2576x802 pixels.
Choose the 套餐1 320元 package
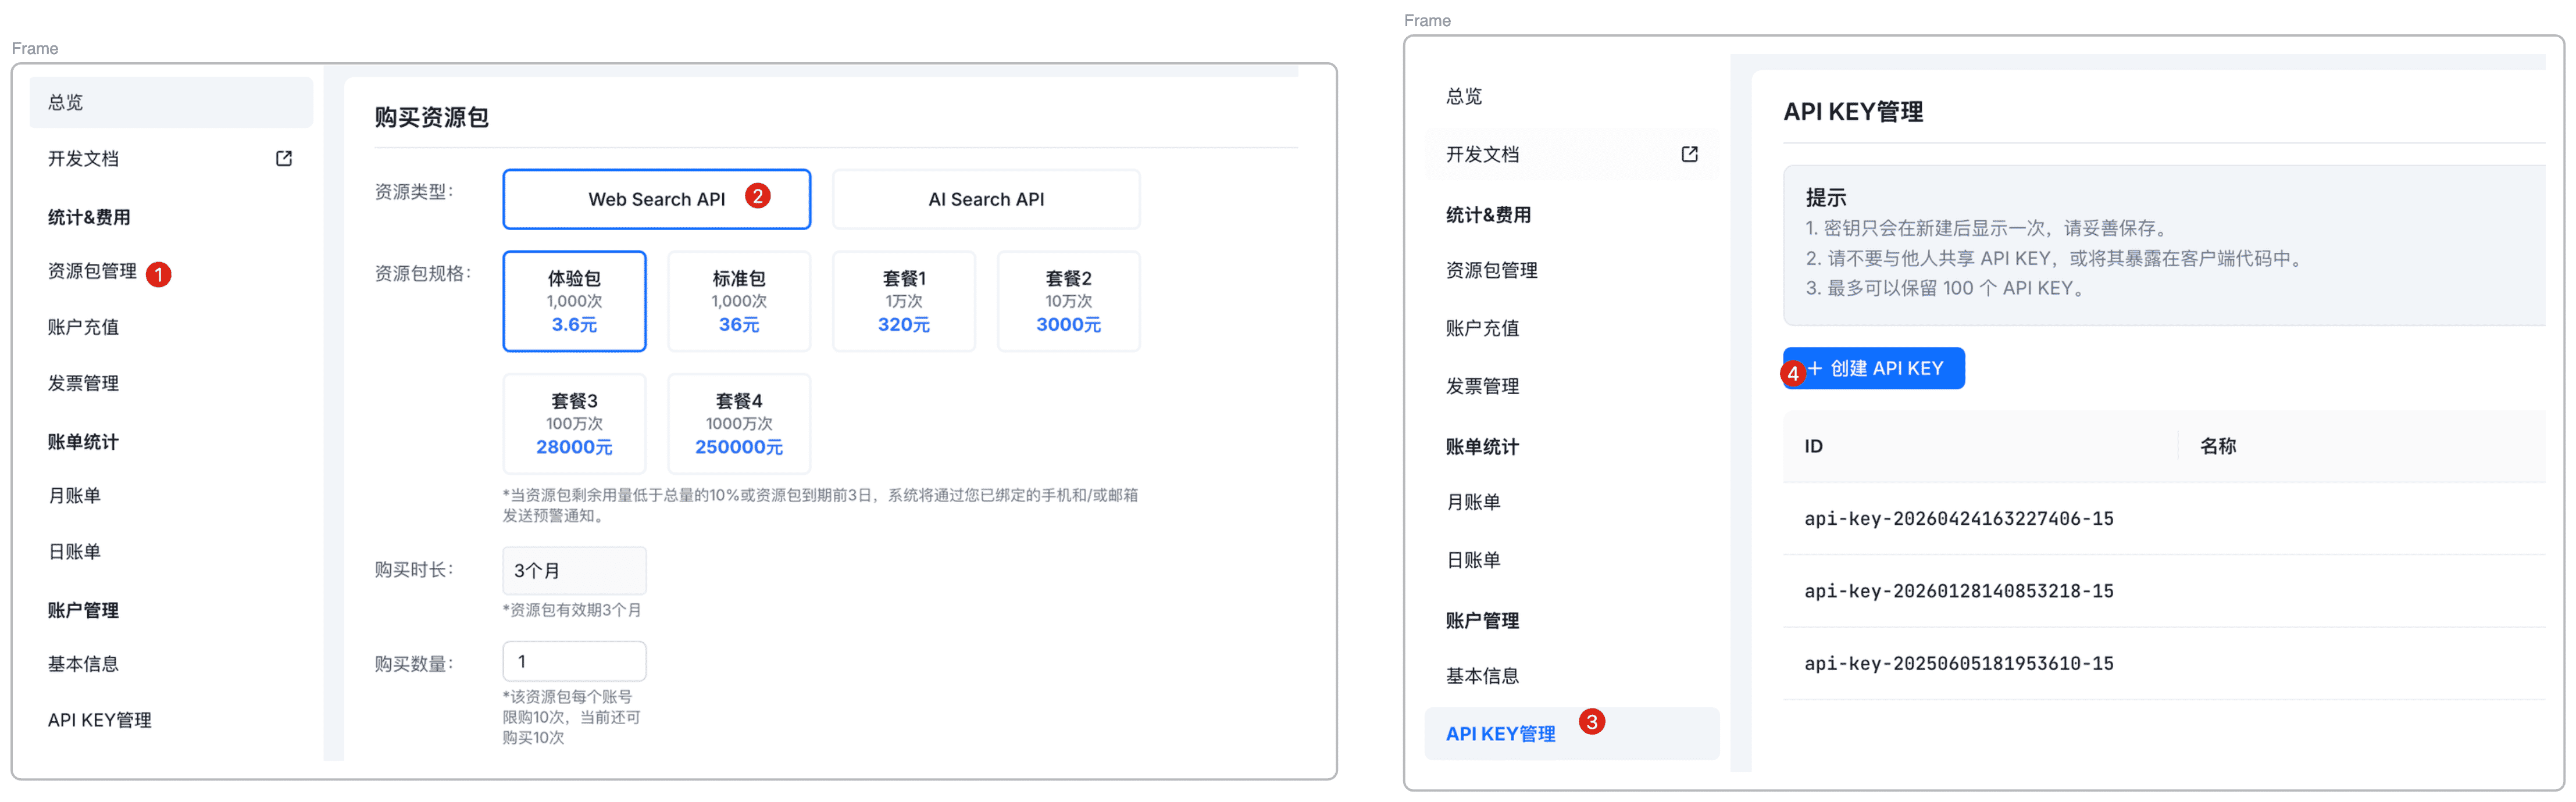903,301
